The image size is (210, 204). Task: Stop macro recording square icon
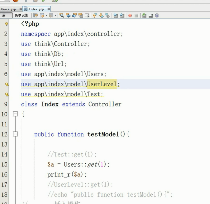[x=136, y=15]
